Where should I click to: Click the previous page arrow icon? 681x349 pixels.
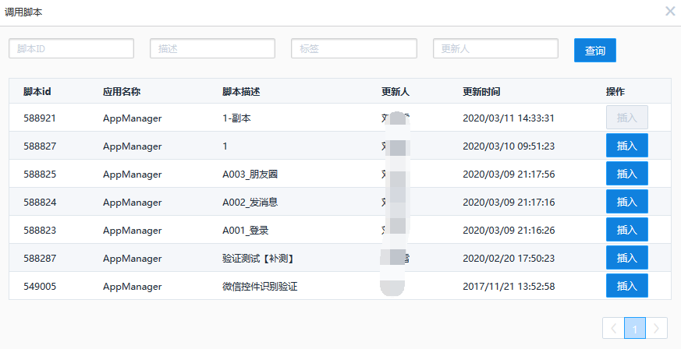click(613, 329)
